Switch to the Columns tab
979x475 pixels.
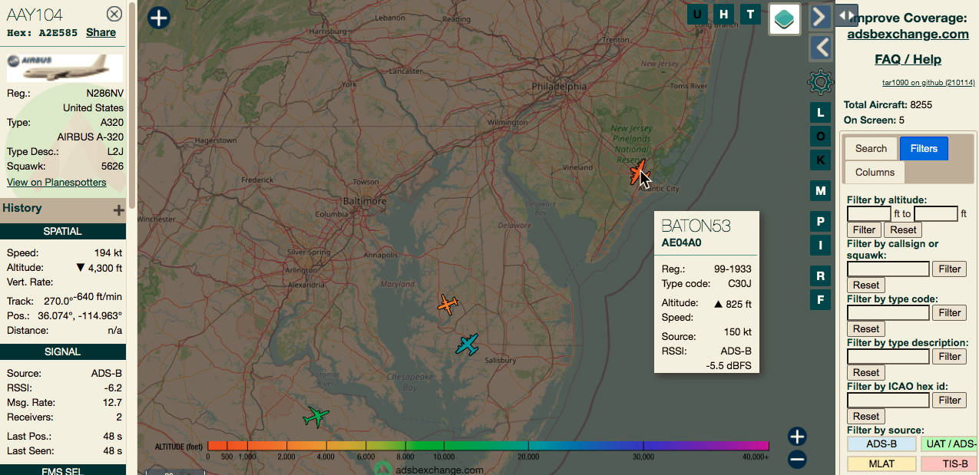tap(875, 172)
